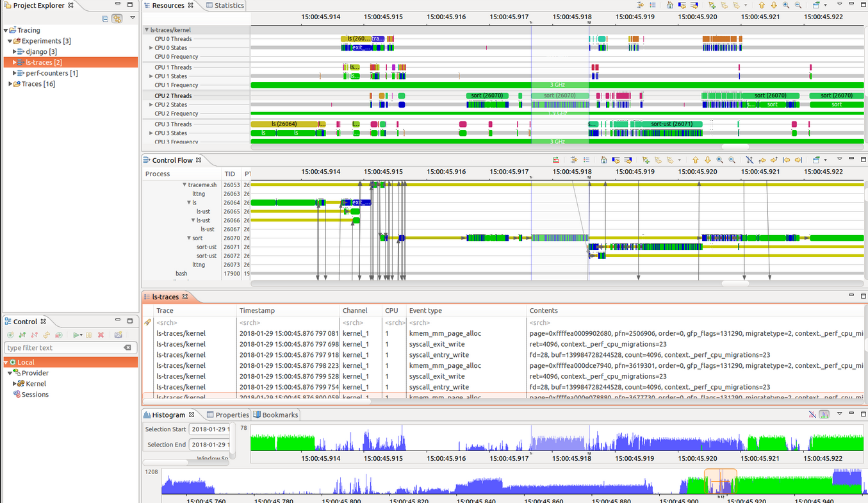Zoom out on Control Flow timeline
Screen dimensions: 868x503
pos(732,160)
